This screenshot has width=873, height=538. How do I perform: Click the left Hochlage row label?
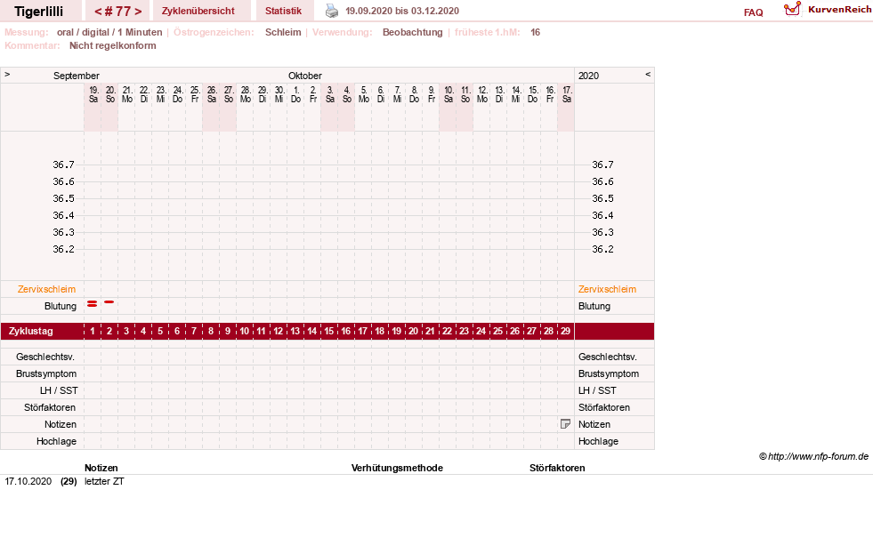56,441
